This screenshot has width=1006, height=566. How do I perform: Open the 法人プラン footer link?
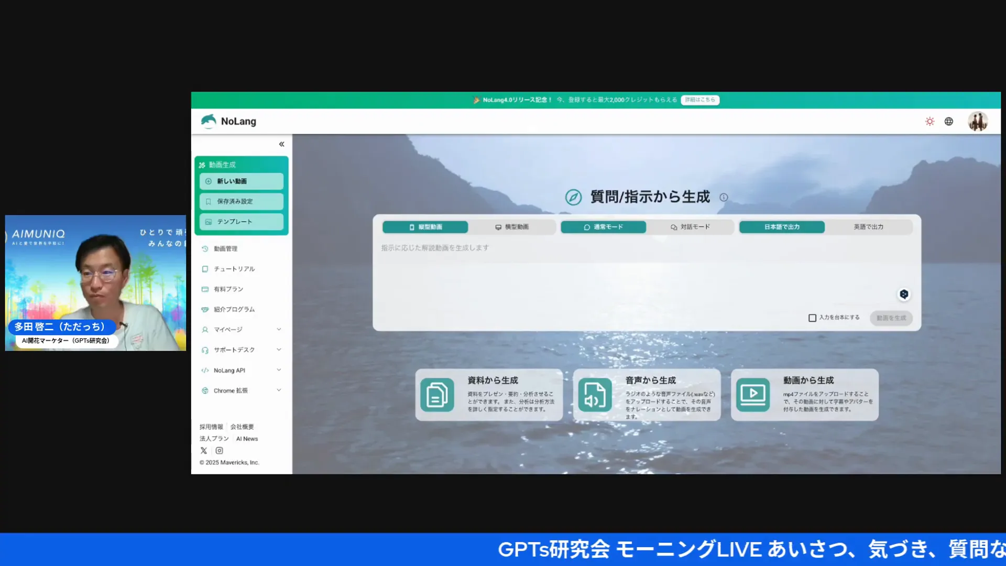pos(214,439)
